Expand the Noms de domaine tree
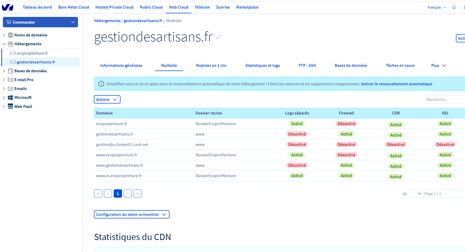Screen dimensions: 465x252 [x=4, y=35]
